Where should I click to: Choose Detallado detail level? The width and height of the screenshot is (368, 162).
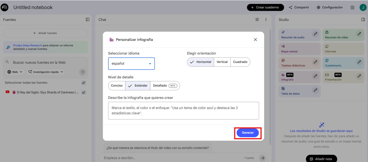[165, 86]
